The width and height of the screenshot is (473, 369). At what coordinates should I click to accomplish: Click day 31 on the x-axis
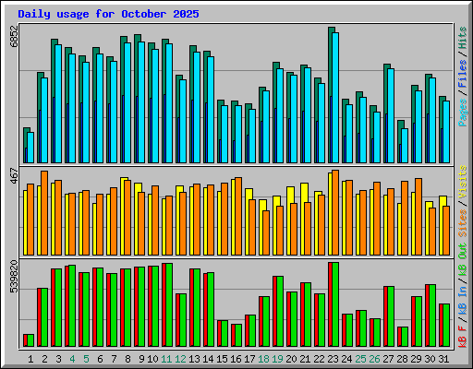[x=443, y=359]
